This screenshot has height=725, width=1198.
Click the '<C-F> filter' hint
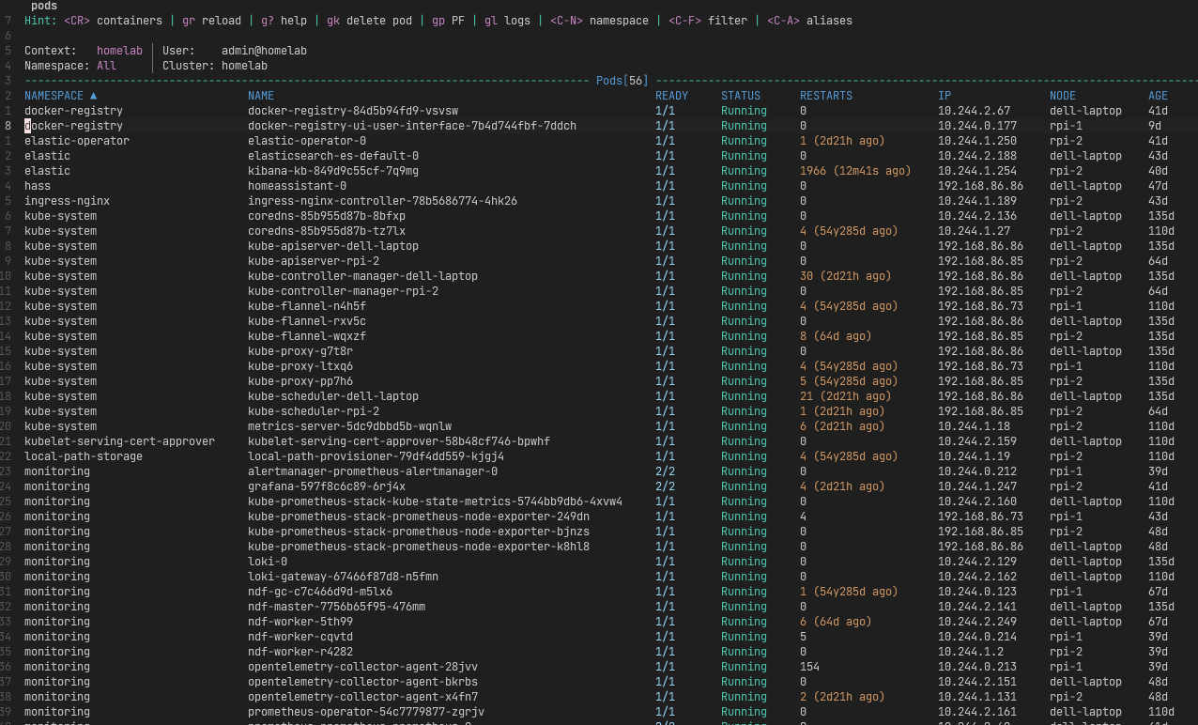[x=708, y=21]
